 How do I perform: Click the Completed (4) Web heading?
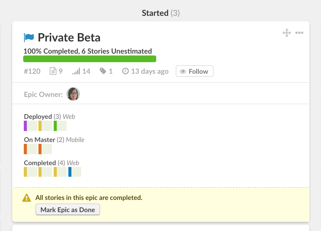click(x=51, y=163)
